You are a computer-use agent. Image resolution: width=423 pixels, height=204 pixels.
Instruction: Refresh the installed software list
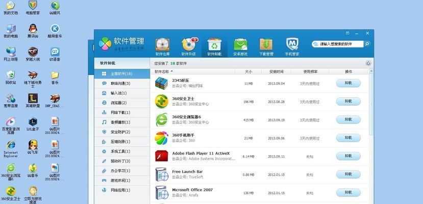pos(368,63)
